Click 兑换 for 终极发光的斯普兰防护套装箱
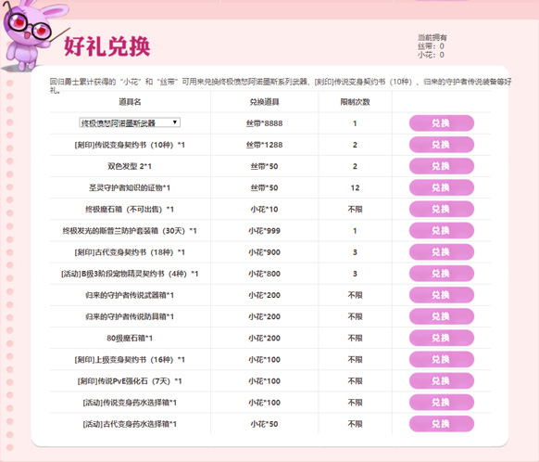 click(x=442, y=231)
